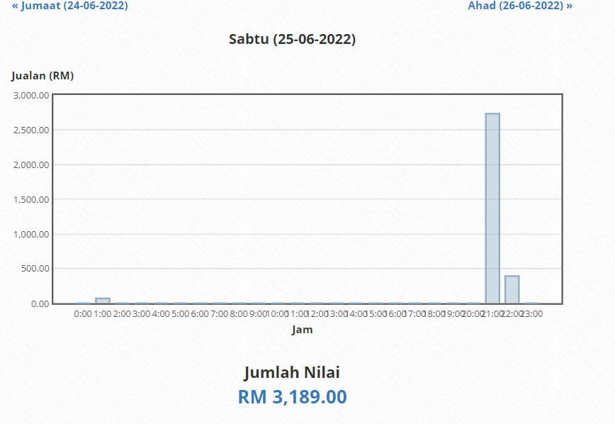Click the 500.00 y-axis label
The image size is (615, 424).
tap(35, 269)
